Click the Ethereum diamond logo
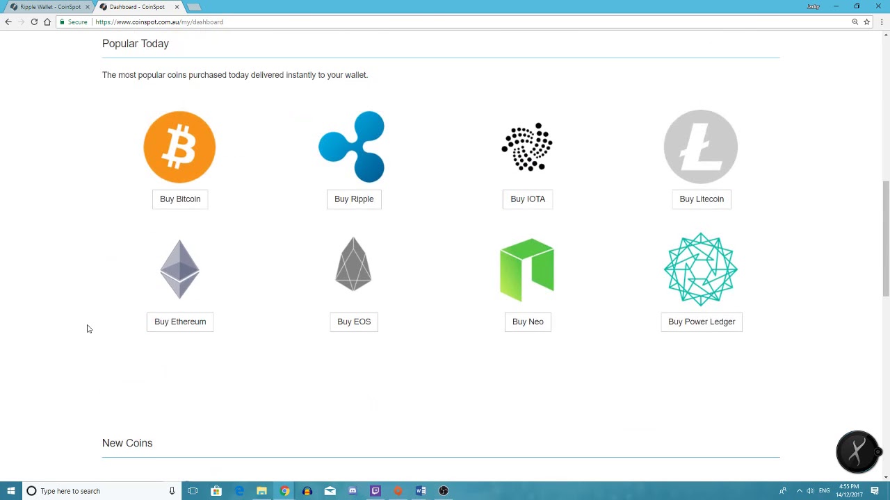890x500 pixels. pos(180,269)
